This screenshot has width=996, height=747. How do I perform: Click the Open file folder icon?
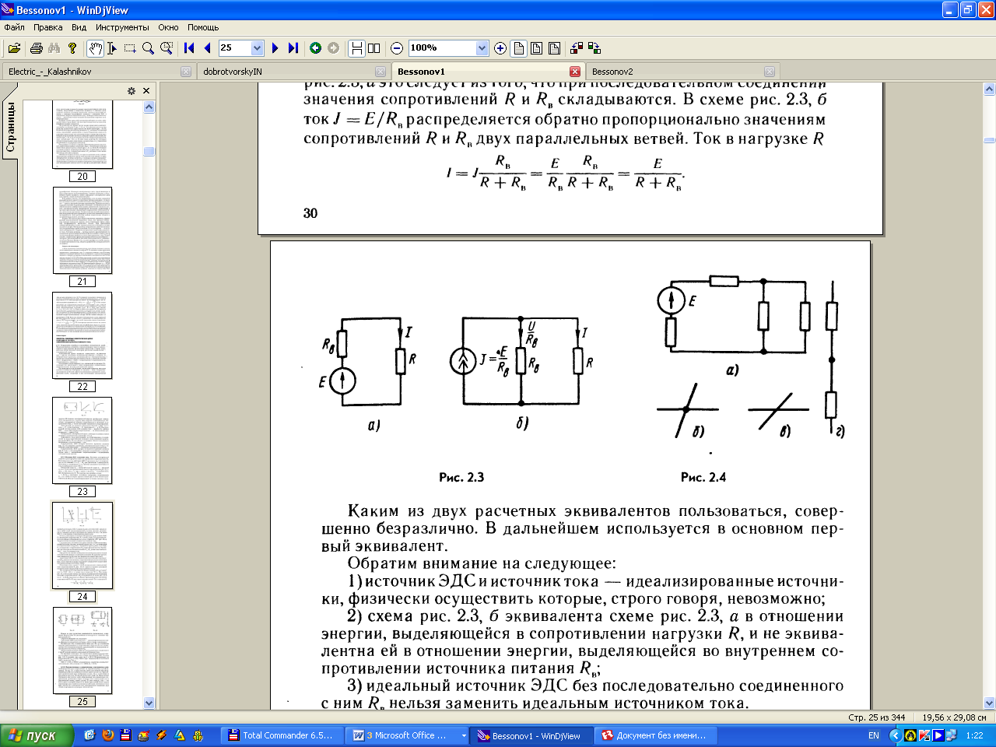coord(14,48)
